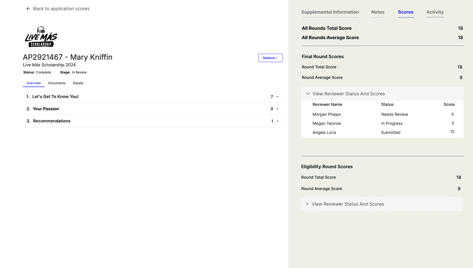Expand Eligibility Round reviewer status and scores
This screenshot has height=268, width=473.
(x=307, y=204)
